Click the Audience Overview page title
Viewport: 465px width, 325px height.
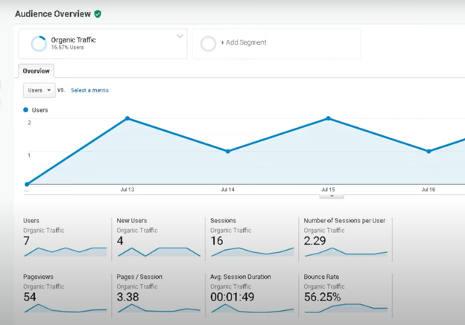tap(53, 13)
